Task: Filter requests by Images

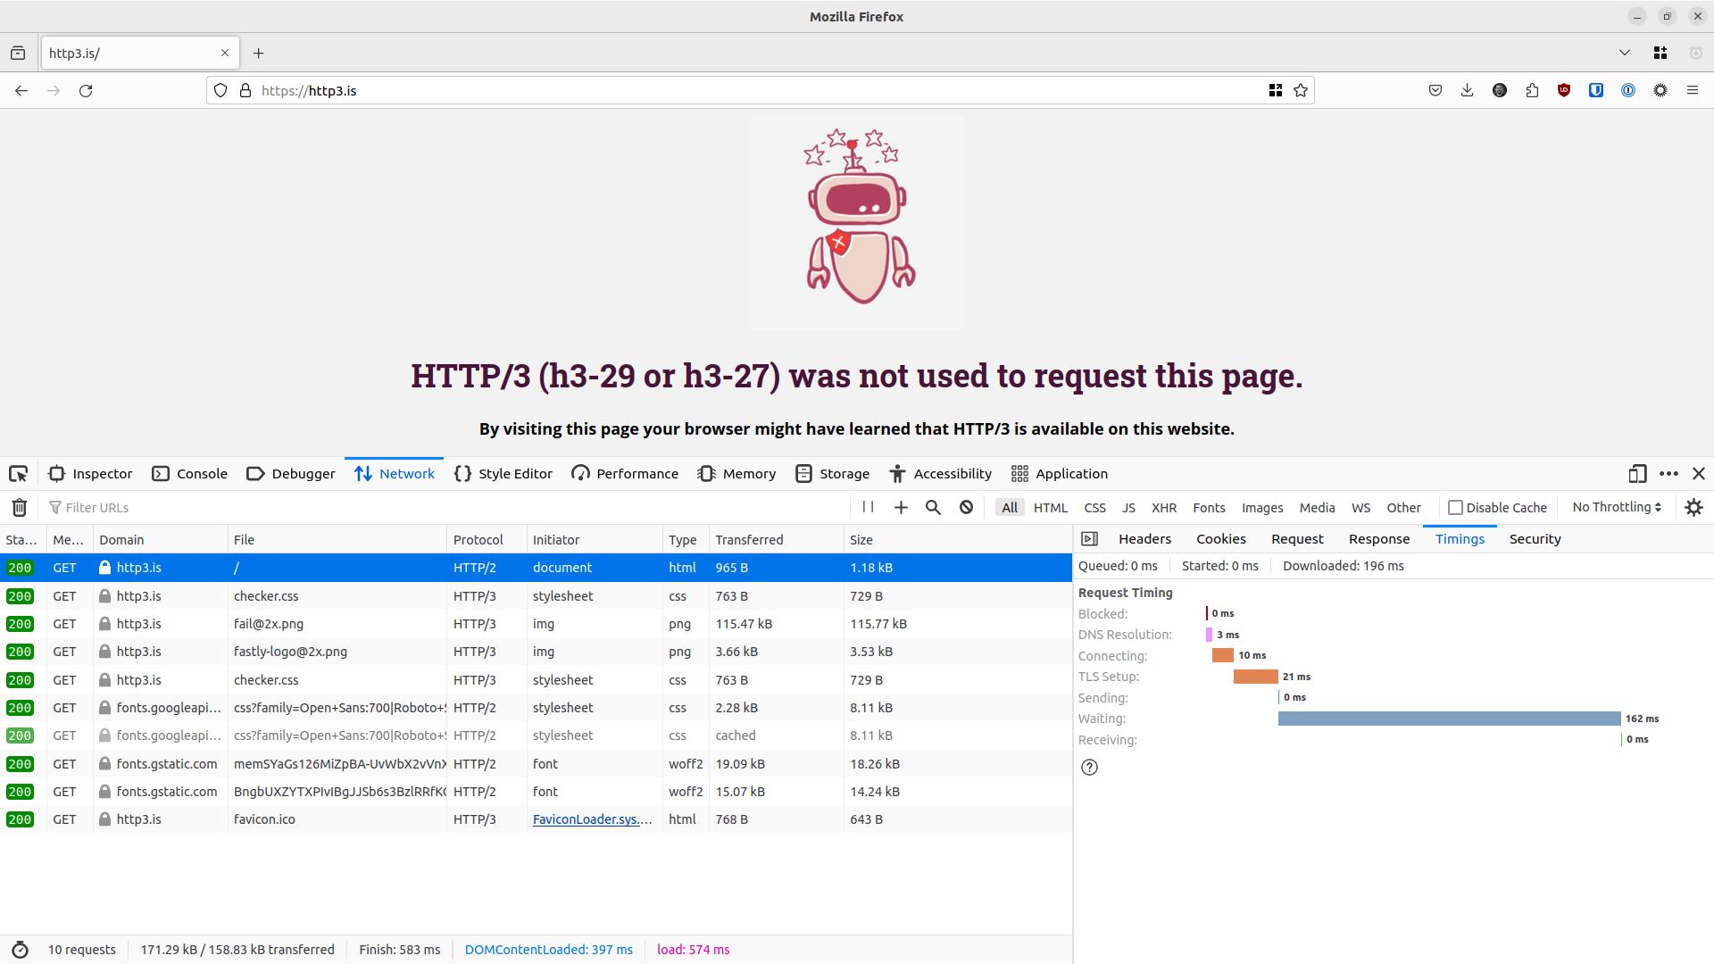Action: (1262, 507)
